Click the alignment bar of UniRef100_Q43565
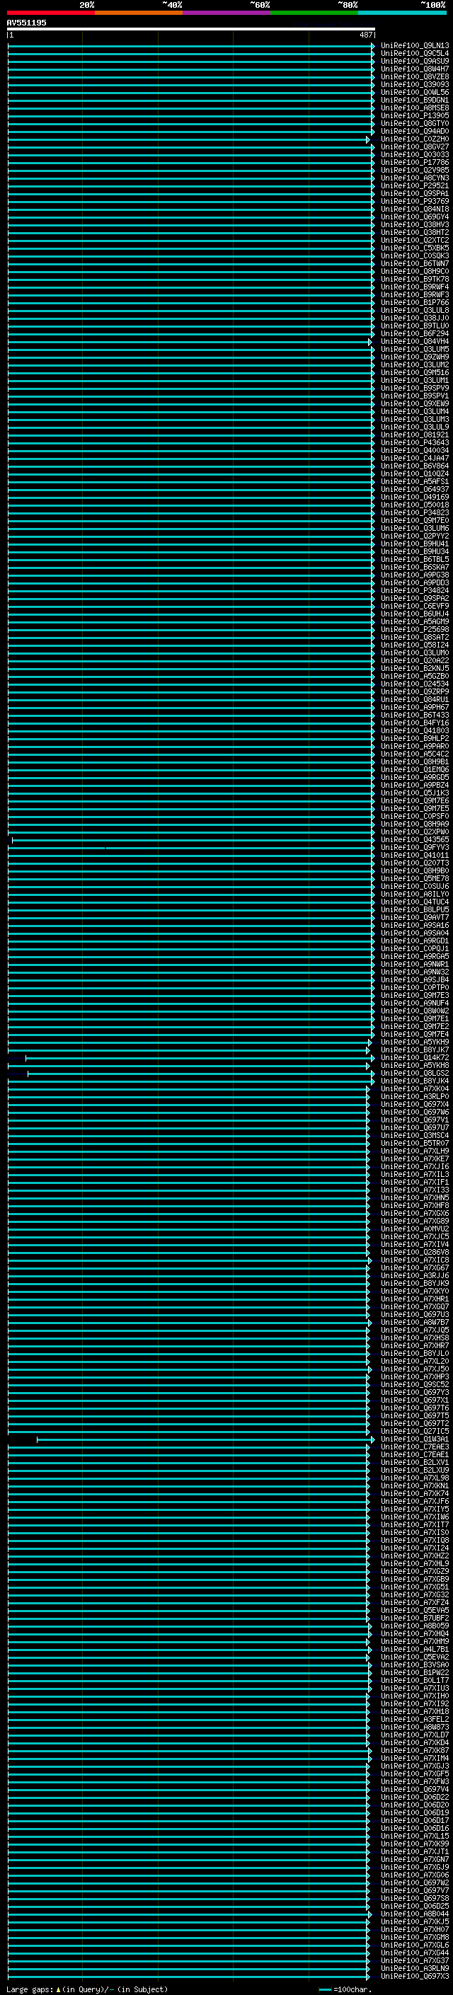The height and width of the screenshot is (1995, 453). [x=193, y=840]
